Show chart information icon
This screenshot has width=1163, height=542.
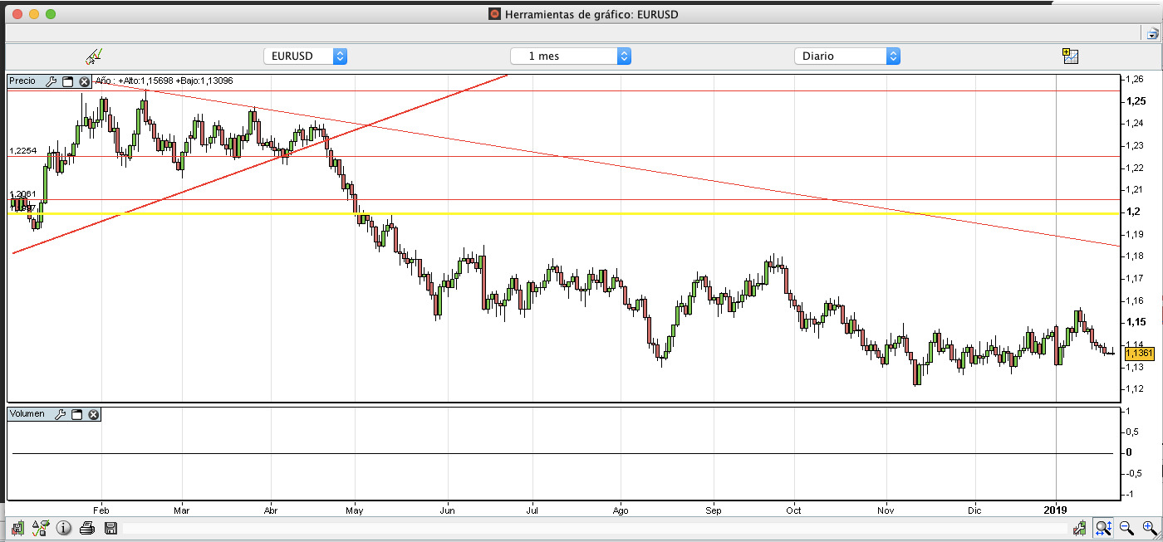tap(64, 528)
